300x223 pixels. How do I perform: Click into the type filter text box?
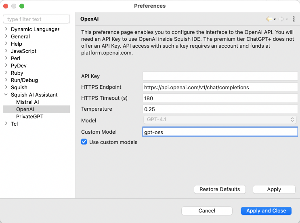[x=36, y=19]
